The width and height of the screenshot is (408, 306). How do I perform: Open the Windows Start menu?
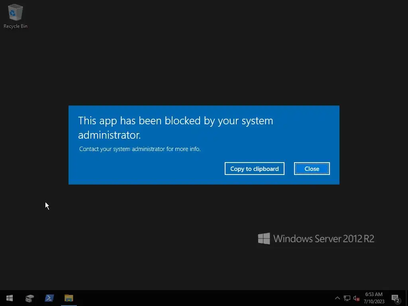point(10,298)
